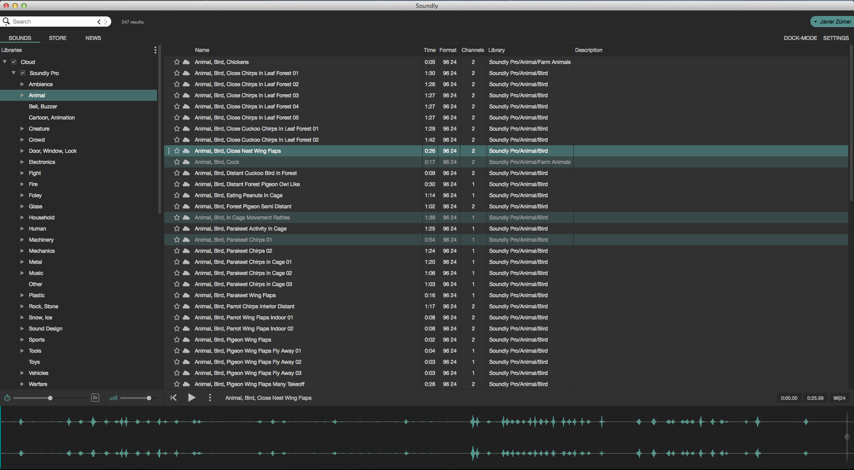Click cloud icon for Pigeon Wing Flaps Fly Away 01
854x470 pixels.
pos(186,351)
